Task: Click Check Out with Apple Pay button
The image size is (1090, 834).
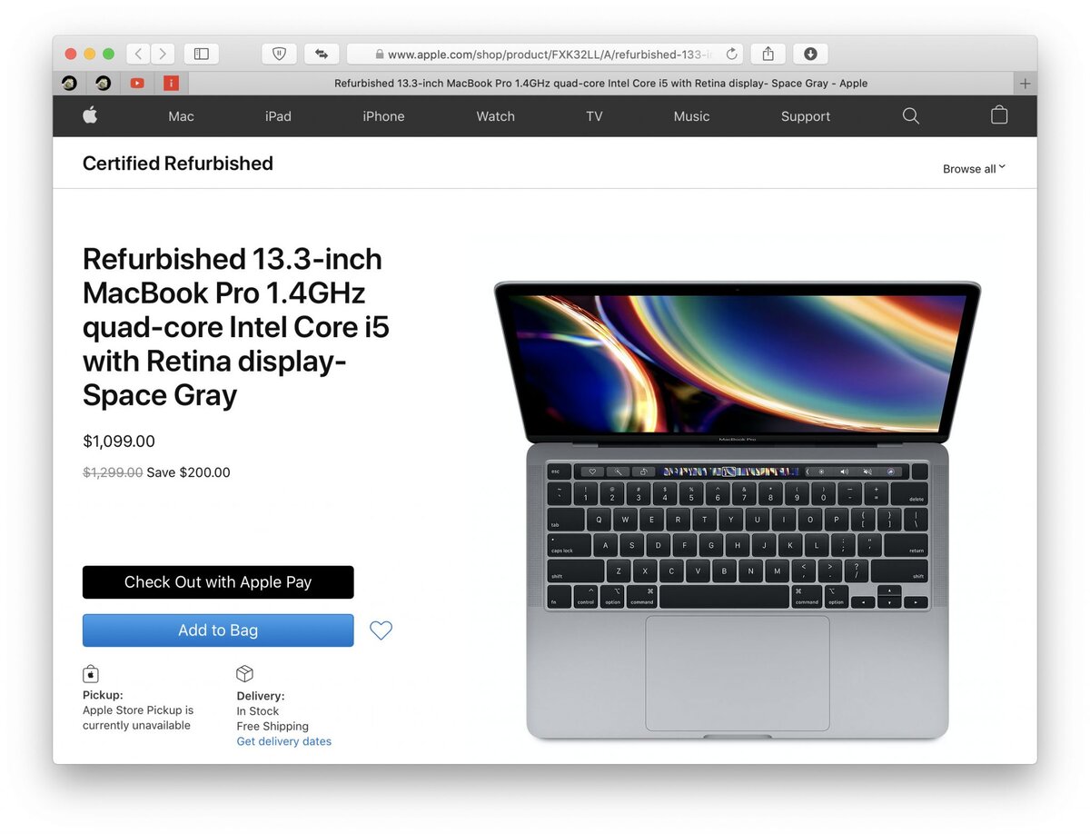Action: pos(218,582)
